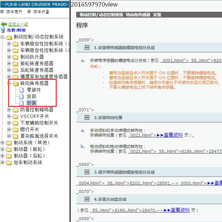Screen dimensions: 222x222
Task: Expand the 下坡辅助控制开关 node
Action: [9, 123]
